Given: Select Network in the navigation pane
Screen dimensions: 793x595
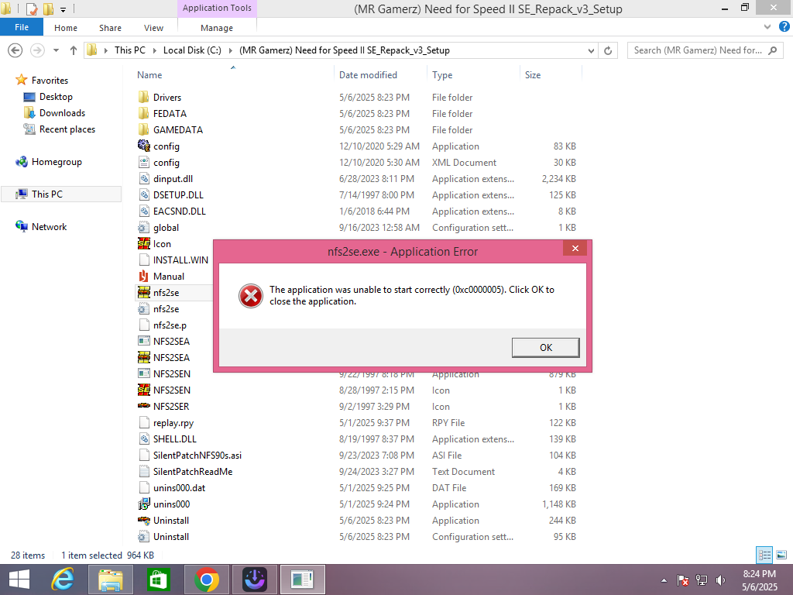Looking at the screenshot, I should [x=49, y=227].
